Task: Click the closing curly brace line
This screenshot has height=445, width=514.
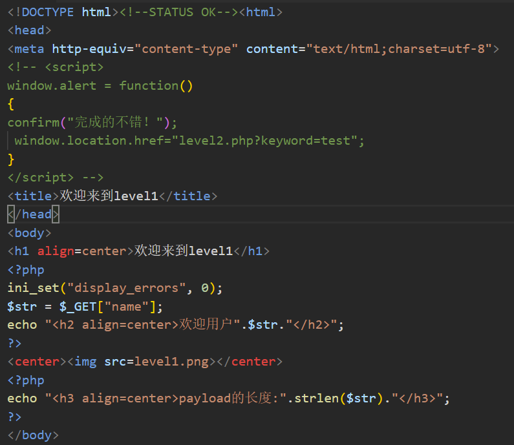Action: pyautogui.click(x=11, y=159)
